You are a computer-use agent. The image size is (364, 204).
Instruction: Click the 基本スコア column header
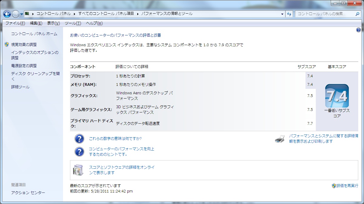click(337, 66)
